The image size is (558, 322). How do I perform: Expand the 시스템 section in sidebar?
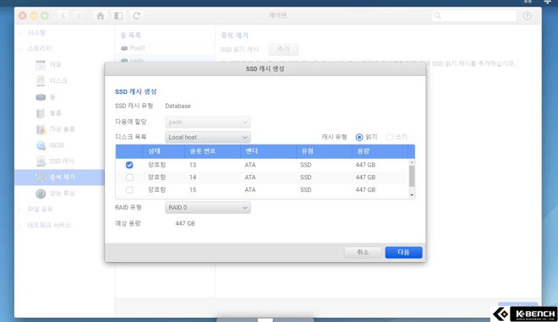(19, 33)
